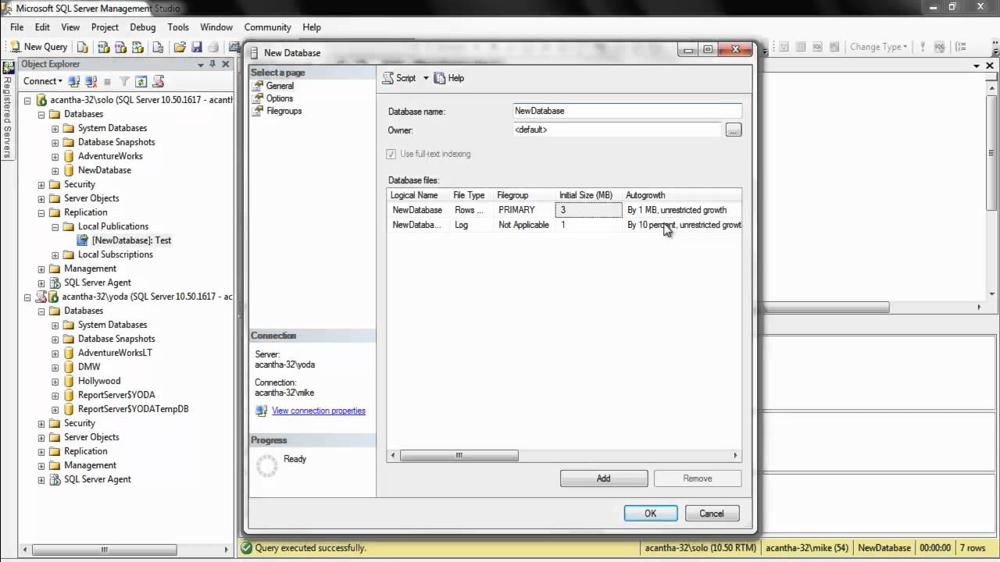1000x562 pixels.
Task: Open the Community menu
Action: (268, 27)
